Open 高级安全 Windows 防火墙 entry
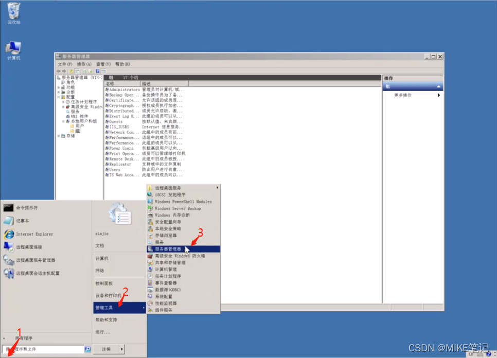 click(183, 256)
